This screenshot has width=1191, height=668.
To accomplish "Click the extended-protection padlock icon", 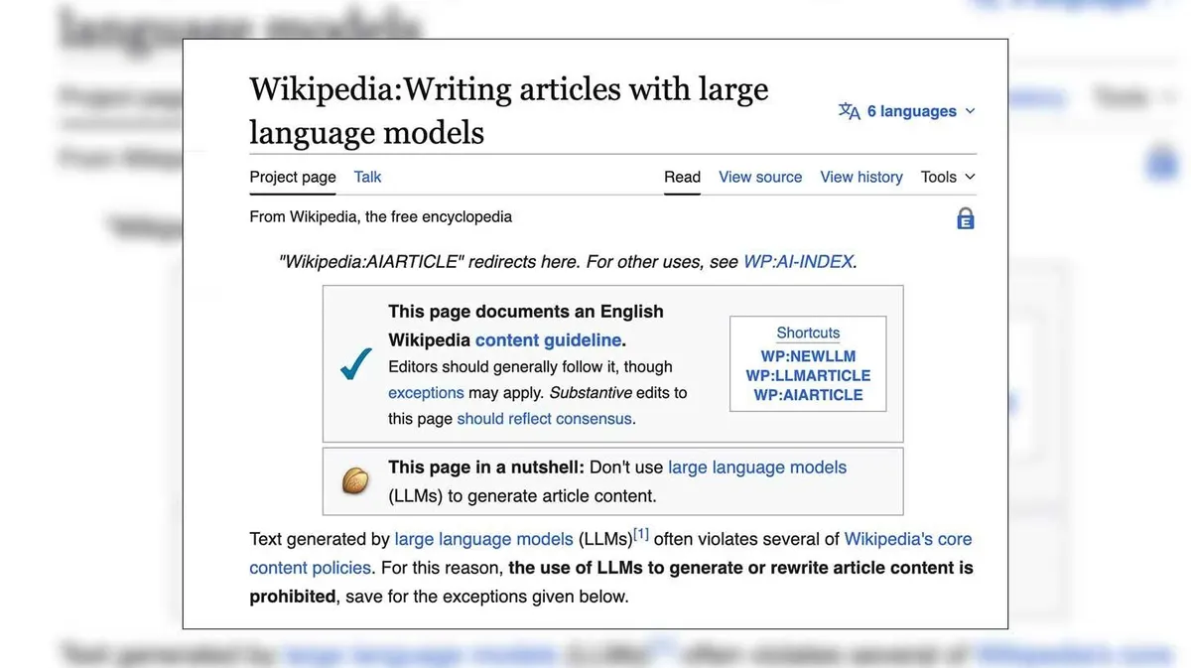I will pos(965,218).
